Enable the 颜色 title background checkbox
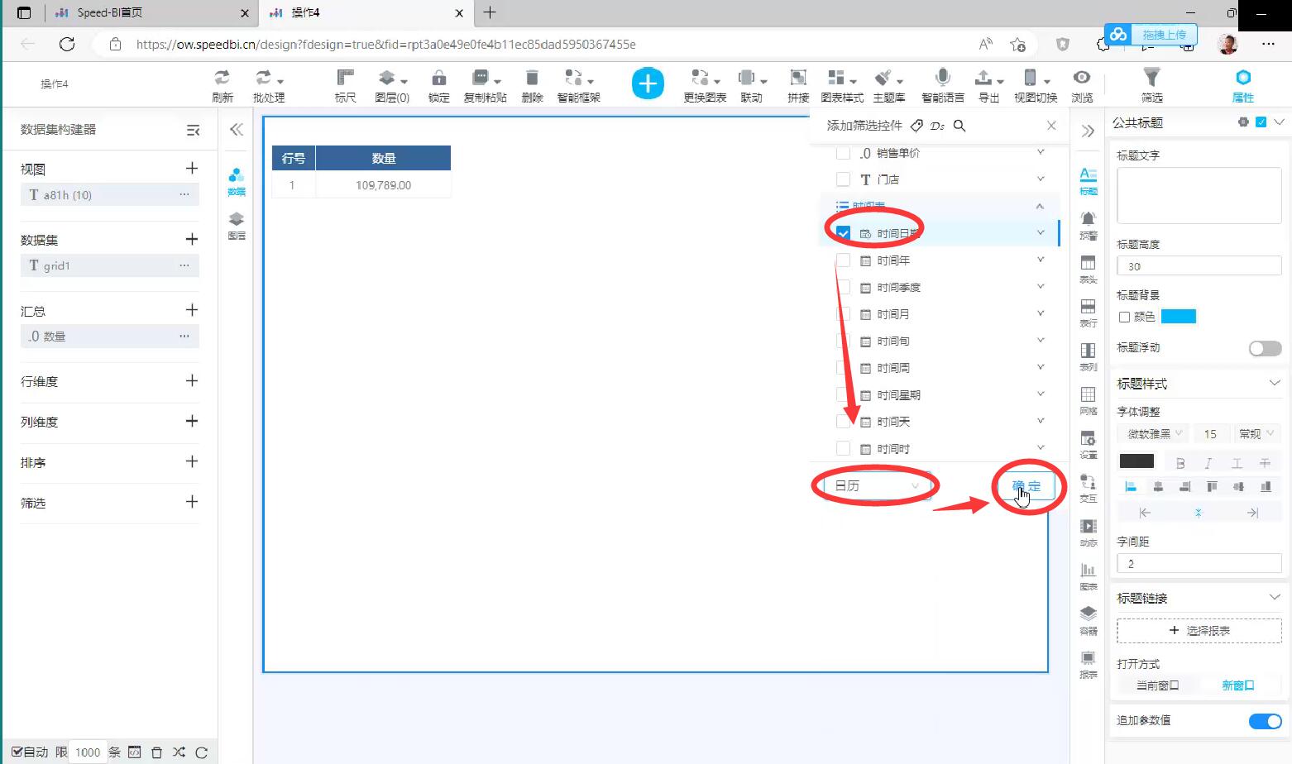1292x764 pixels. (1124, 317)
